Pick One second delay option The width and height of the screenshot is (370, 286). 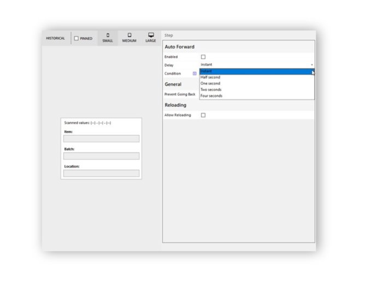(256, 84)
